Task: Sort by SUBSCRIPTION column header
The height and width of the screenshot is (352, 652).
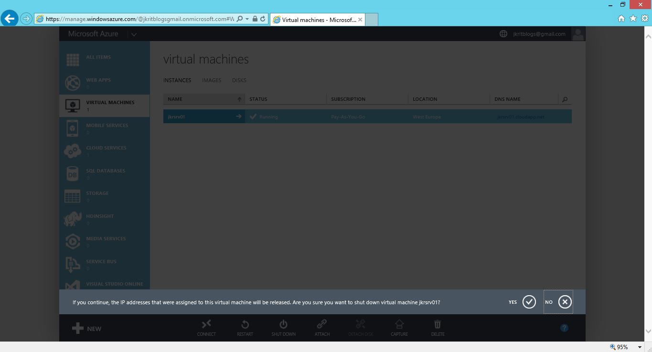Action: point(368,99)
